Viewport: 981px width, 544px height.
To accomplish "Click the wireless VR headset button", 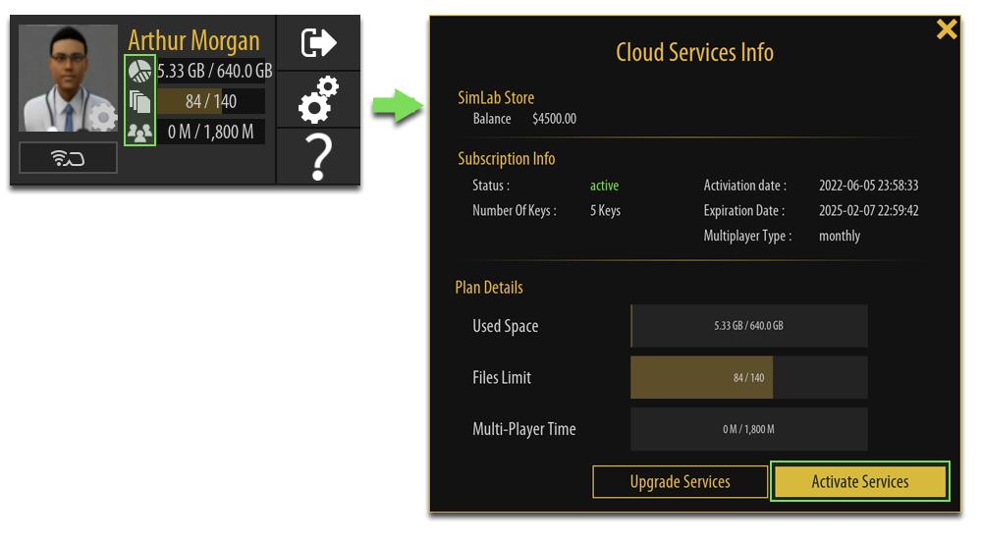I will [68, 157].
